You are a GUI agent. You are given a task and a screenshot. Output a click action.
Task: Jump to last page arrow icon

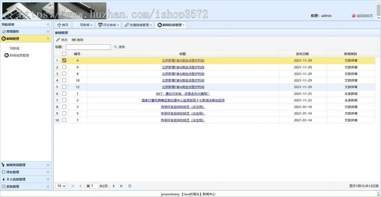click(121, 186)
